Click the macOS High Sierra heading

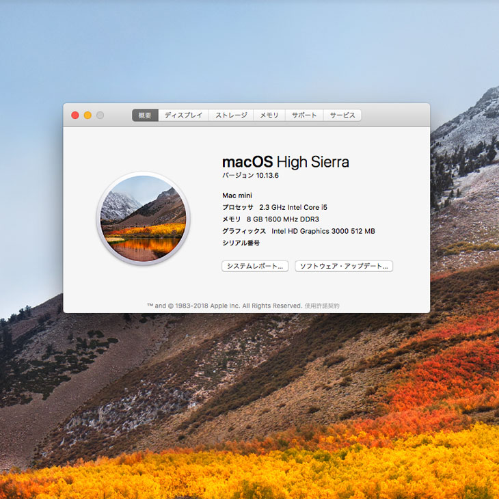(285, 162)
